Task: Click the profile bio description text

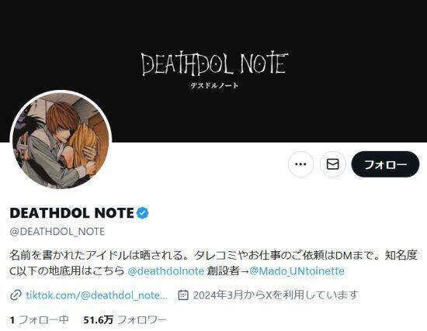Action: point(213,263)
